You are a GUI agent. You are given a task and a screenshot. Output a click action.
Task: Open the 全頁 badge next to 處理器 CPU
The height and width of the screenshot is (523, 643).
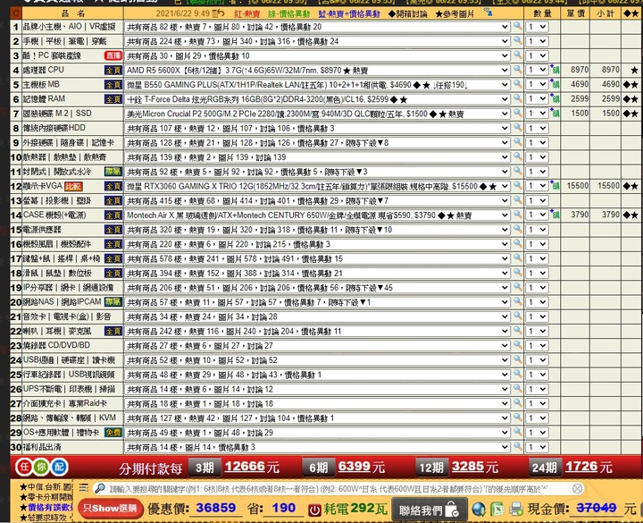pos(113,71)
